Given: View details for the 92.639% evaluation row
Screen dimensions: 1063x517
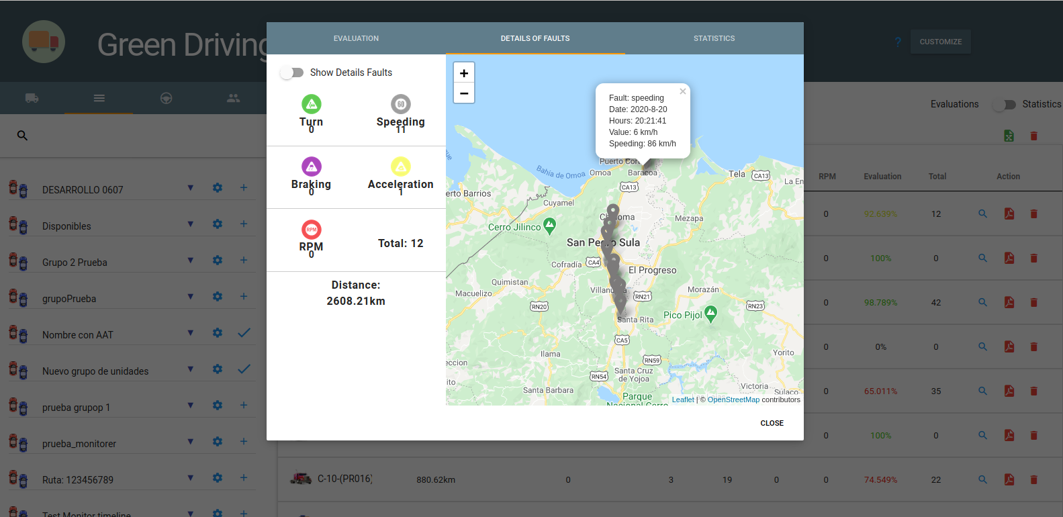Looking at the screenshot, I should coord(982,214).
